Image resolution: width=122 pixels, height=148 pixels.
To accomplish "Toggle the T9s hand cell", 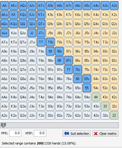I will coord(50,42).
